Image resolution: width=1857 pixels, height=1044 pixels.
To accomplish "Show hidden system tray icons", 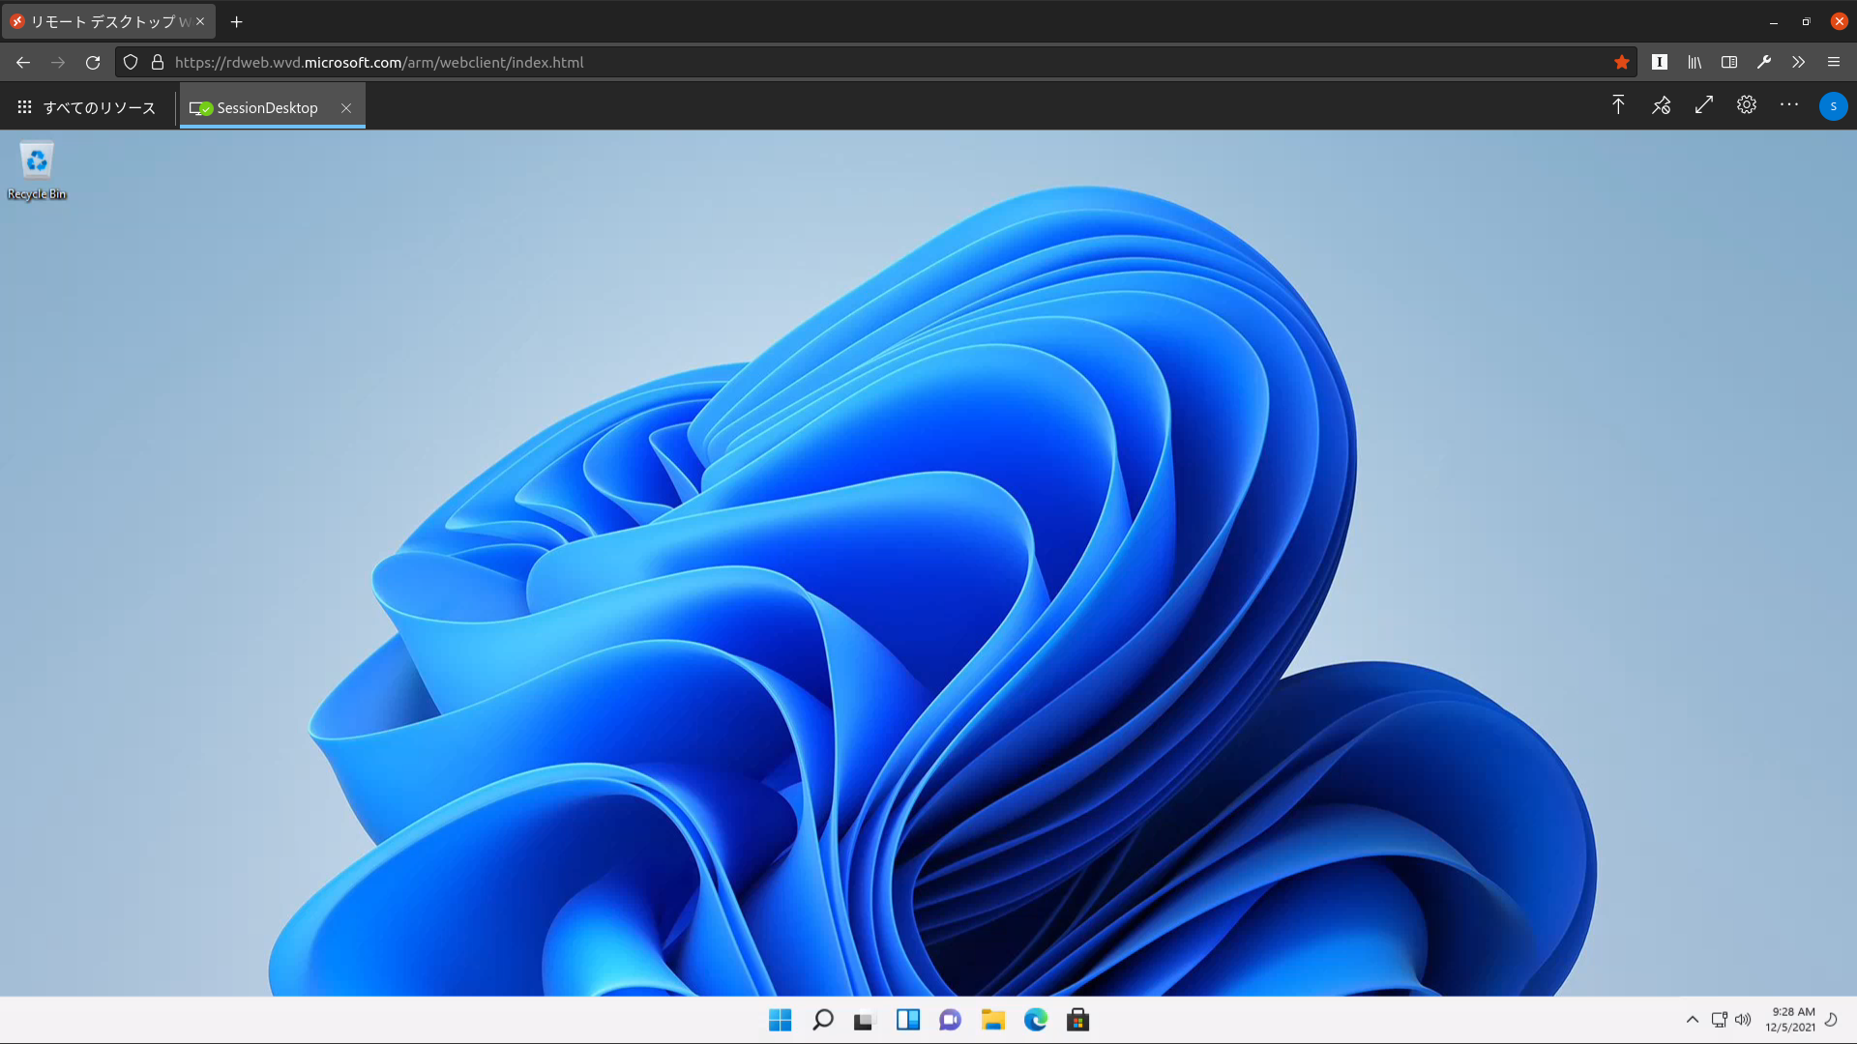I will pos(1693,1020).
